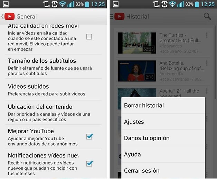Tap the Historial screen scrollbar
The image size is (217, 179).
[215, 62]
